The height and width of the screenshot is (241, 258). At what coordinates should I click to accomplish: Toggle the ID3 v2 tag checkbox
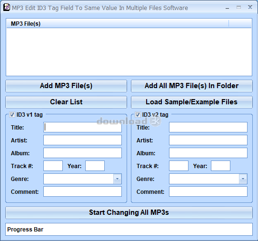pyautogui.click(x=138, y=115)
